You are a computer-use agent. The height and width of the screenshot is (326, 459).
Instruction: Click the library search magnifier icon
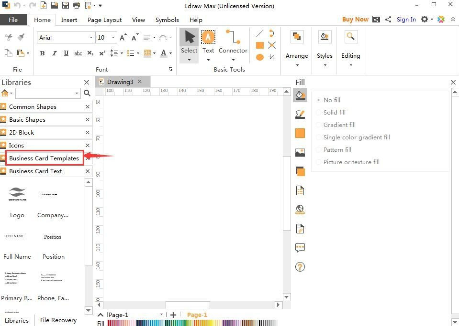(87, 94)
